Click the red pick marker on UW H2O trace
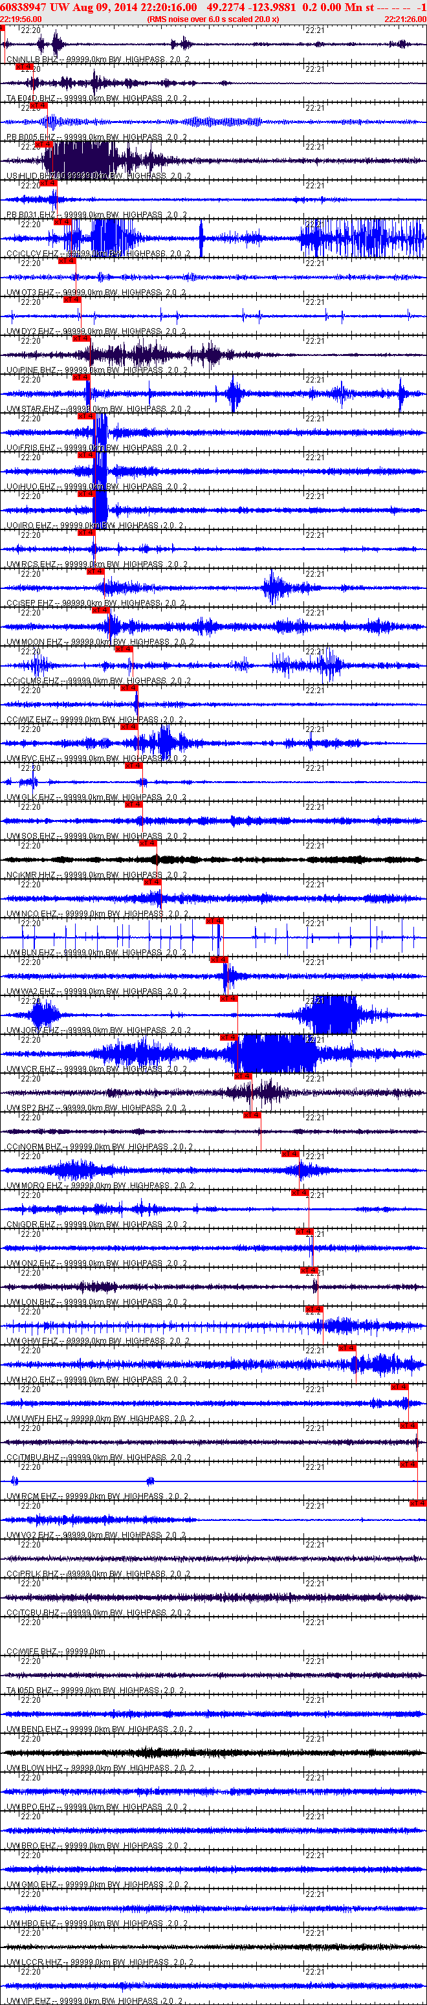The width and height of the screenshot is (427, 2005). point(347,1348)
